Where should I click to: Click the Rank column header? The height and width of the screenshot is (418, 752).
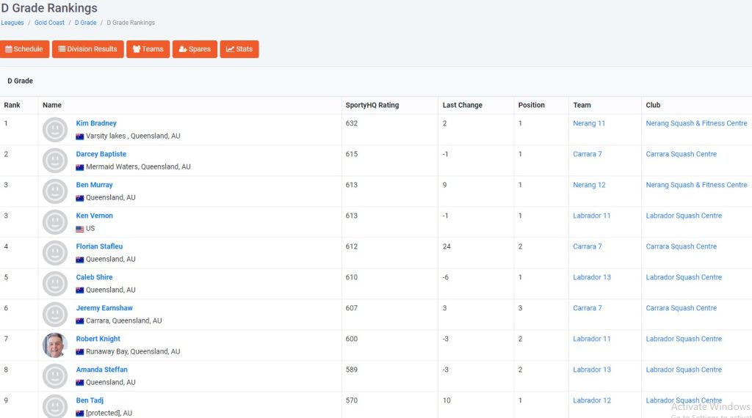[x=12, y=105]
